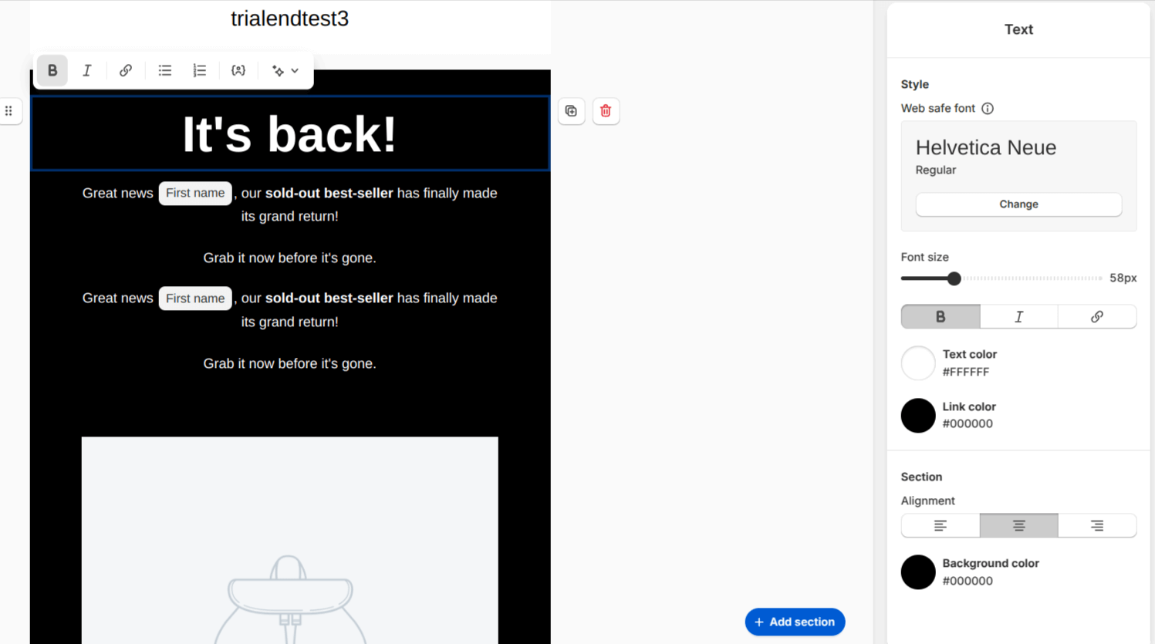Insert personalization variable from the toolbar
The image size is (1155, 644).
pos(238,71)
